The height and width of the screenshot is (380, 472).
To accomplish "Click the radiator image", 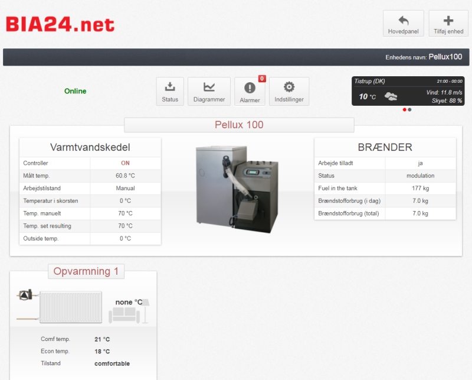I will click(71, 307).
